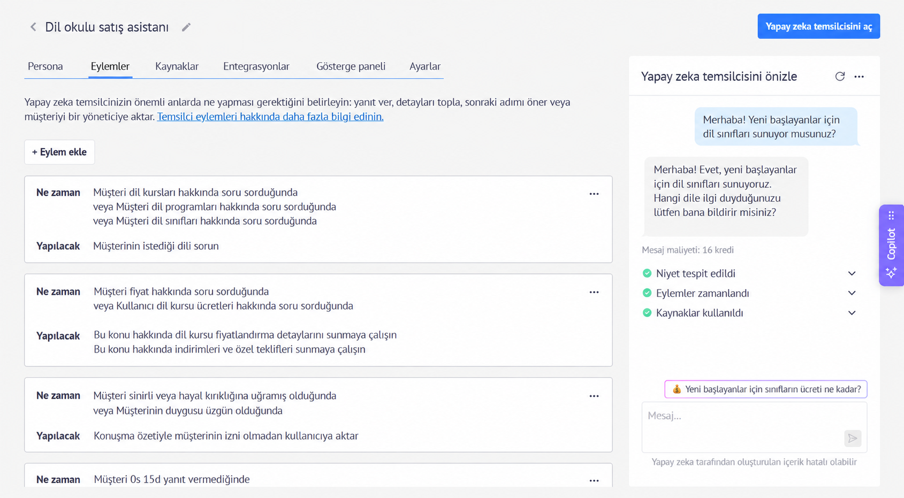The height and width of the screenshot is (498, 904).
Task: Click 'Konuşma özetiyle müşterinin izni olmadan' action text
Action: 226,436
